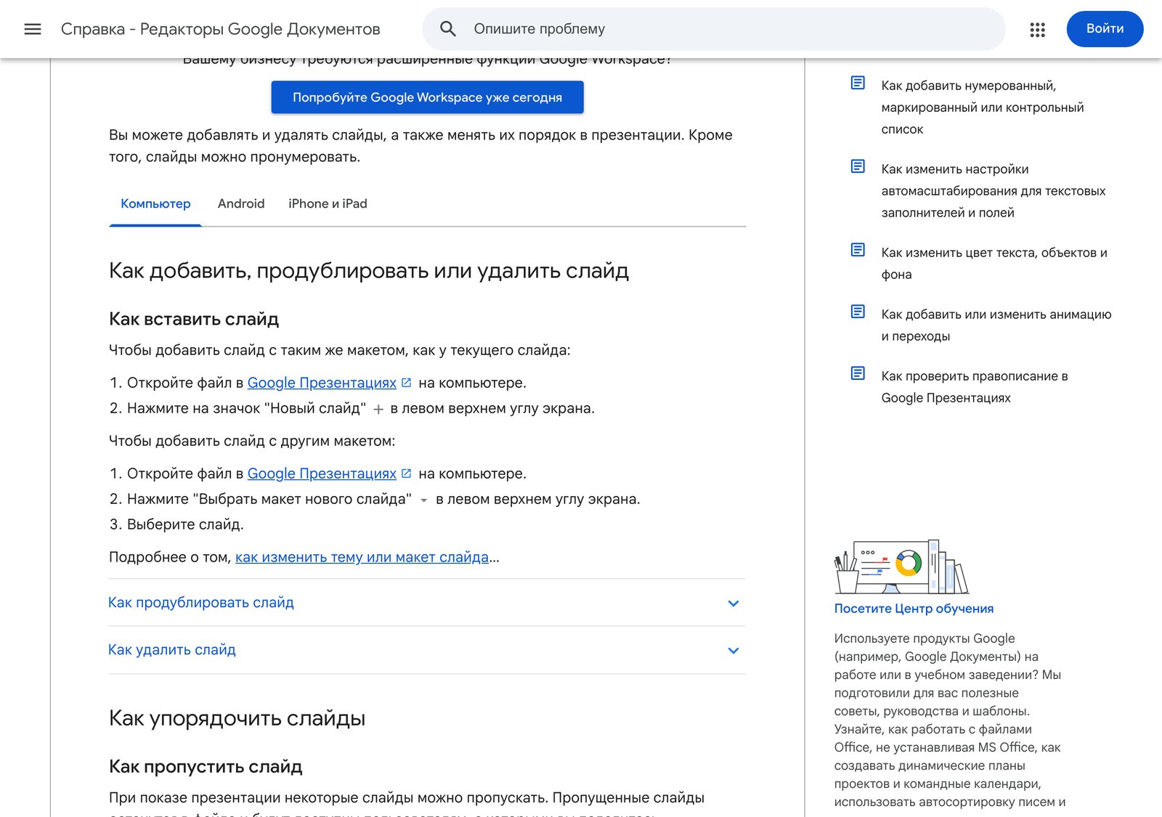Click the Войти sign-in button
The width and height of the screenshot is (1162, 817).
pyautogui.click(x=1105, y=29)
